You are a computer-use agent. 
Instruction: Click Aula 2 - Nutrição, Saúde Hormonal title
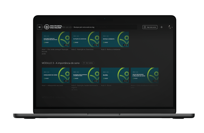pos(85,87)
